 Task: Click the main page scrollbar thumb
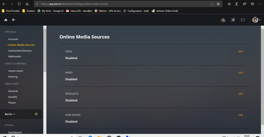pos(262,77)
